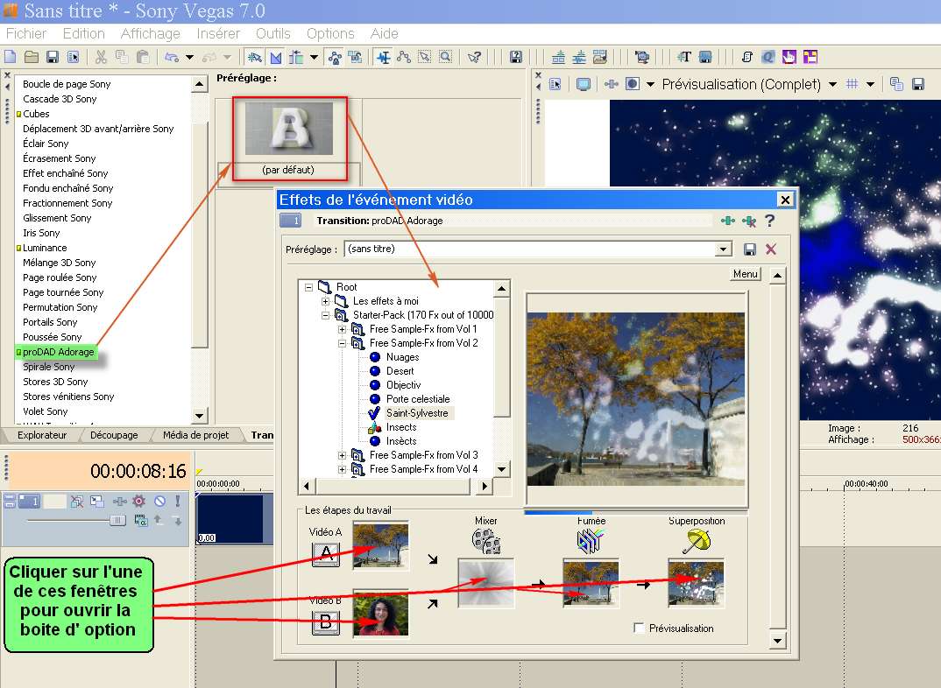This screenshot has width=941, height=688.
Task: Switch to the Média de projet tab
Action: [195, 435]
